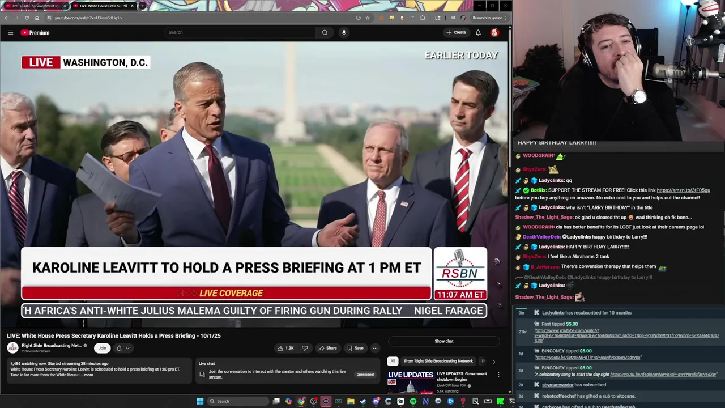The image size is (725, 408).
Task: Expand the notification bell dropdown for channel
Action: click(123, 348)
